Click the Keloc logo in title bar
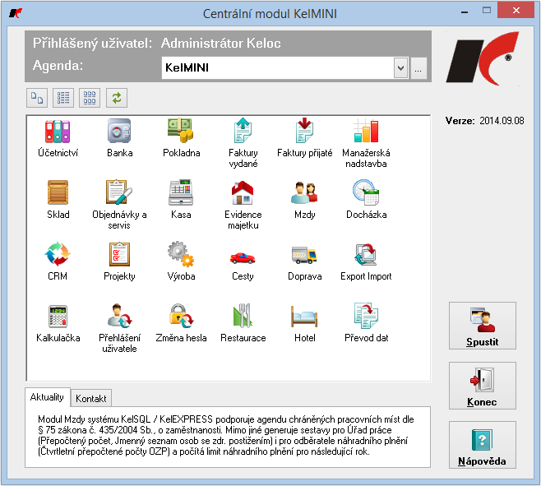Image resolution: width=541 pixels, height=486 pixels. [x=16, y=13]
